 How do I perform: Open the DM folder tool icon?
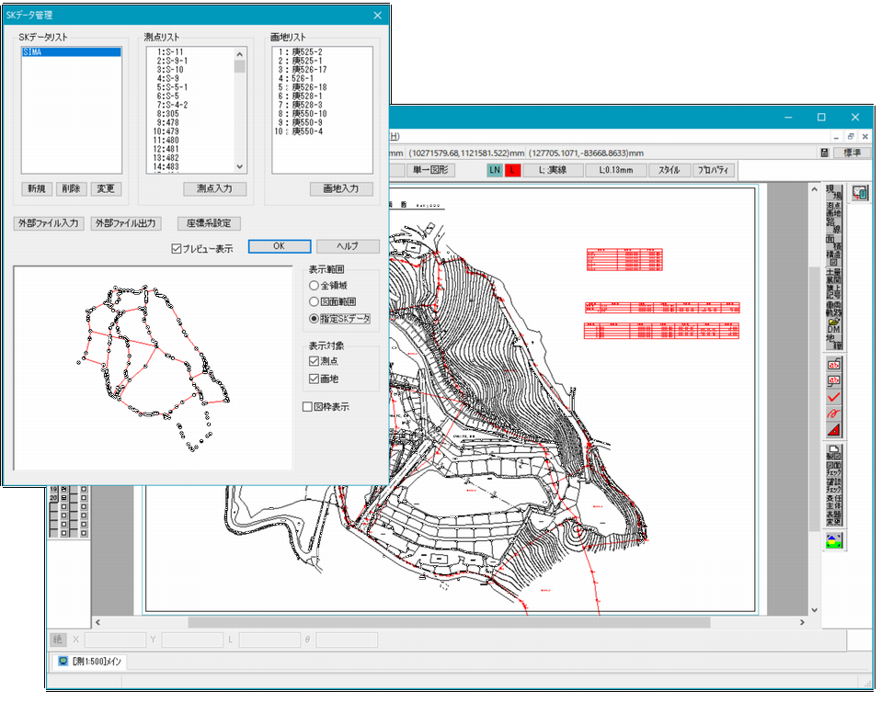[x=833, y=325]
